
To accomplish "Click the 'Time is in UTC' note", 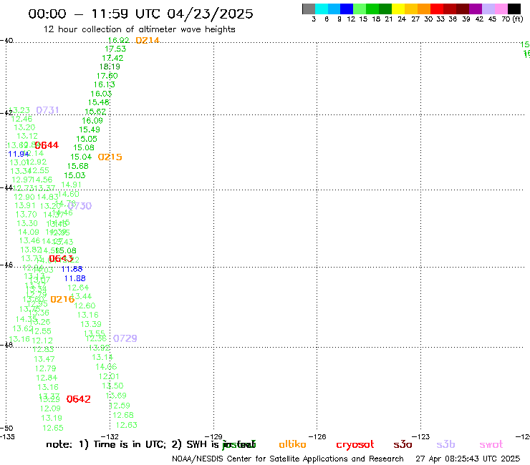I will (x=122, y=444).
